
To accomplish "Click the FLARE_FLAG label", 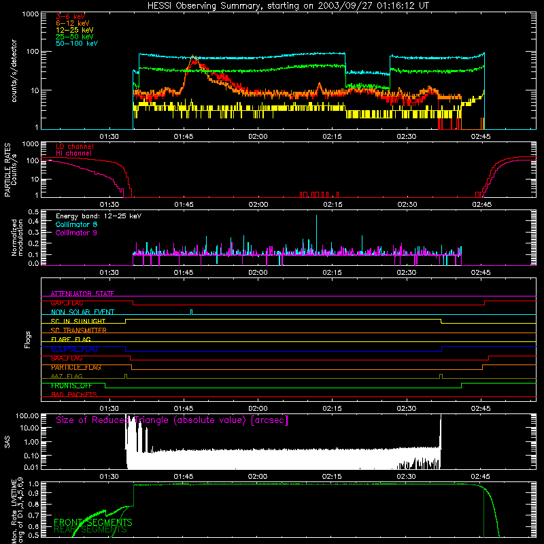I will (71, 339).
